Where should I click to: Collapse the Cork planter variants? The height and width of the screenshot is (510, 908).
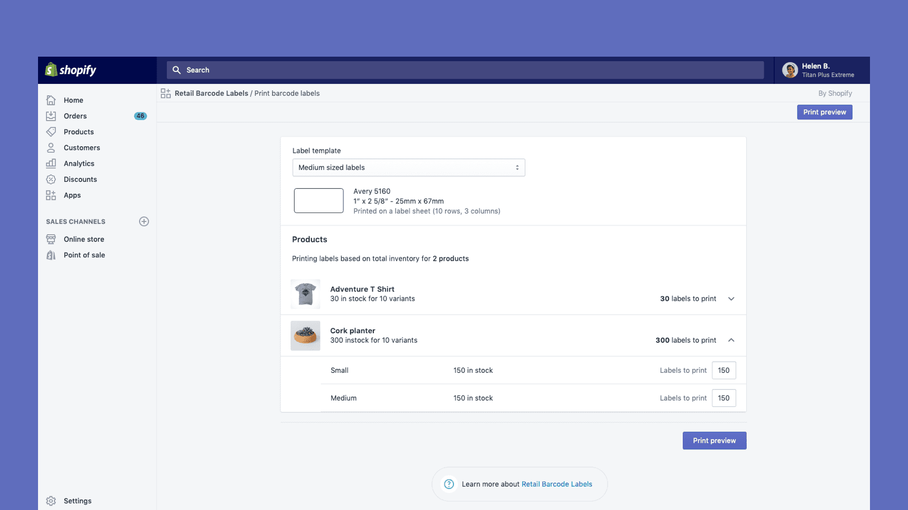[732, 340]
